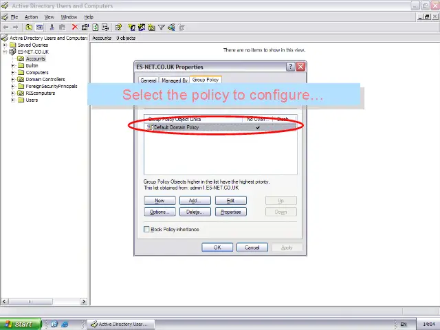Expand the Saved Queries node
Image resolution: width=440 pixels, height=330 pixels.
(x=5, y=45)
